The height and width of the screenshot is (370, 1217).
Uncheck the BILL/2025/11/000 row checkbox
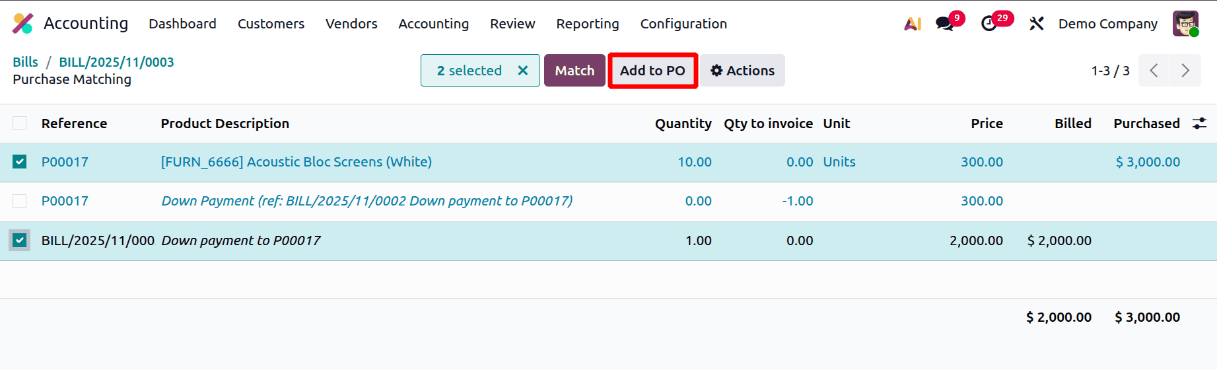coord(20,240)
